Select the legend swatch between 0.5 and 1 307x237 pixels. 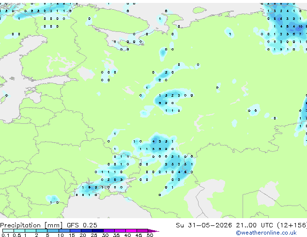19,231
